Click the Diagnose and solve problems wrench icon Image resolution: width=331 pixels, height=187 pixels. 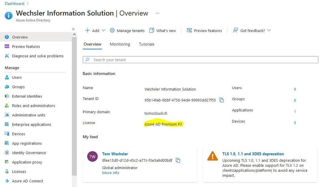pyautogui.click(x=7, y=56)
